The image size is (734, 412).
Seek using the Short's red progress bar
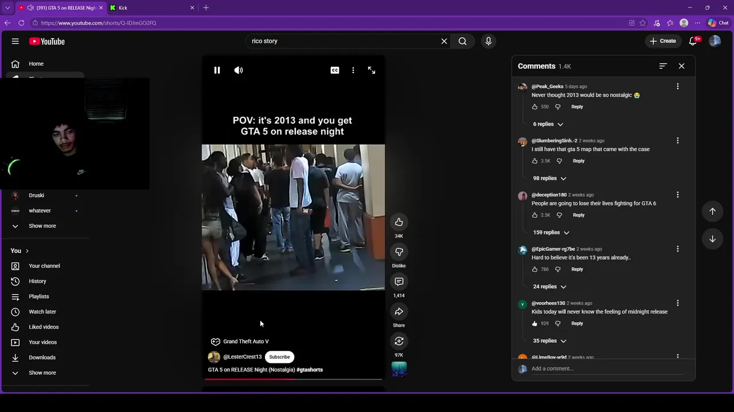pos(293,379)
